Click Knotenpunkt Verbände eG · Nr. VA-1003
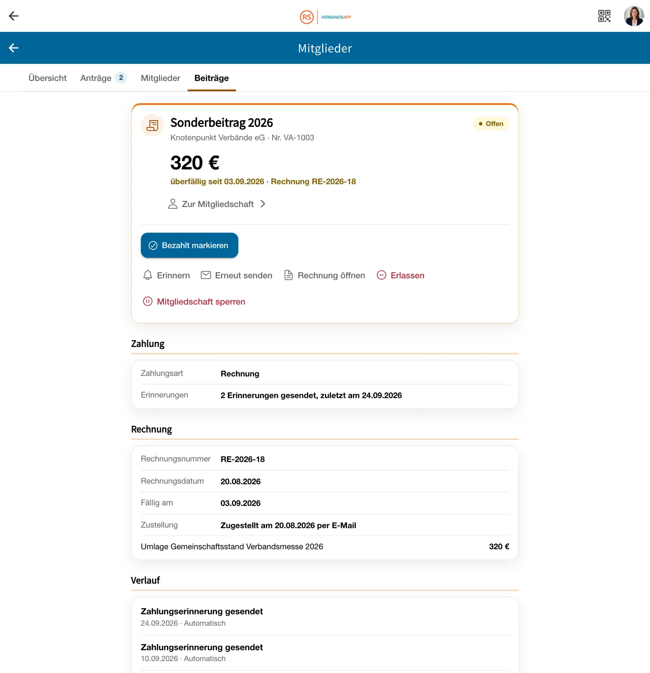650x673 pixels. [243, 138]
